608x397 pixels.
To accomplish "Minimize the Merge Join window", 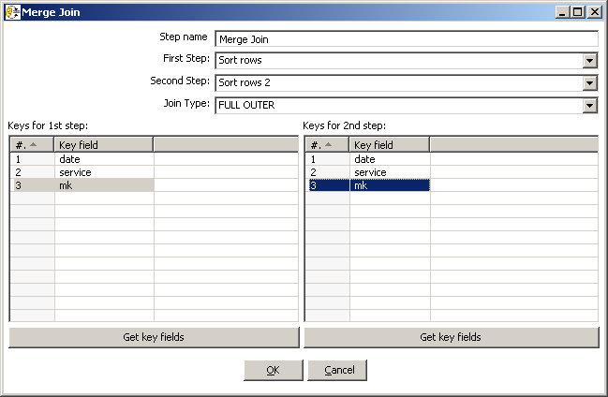I will click(562, 12).
